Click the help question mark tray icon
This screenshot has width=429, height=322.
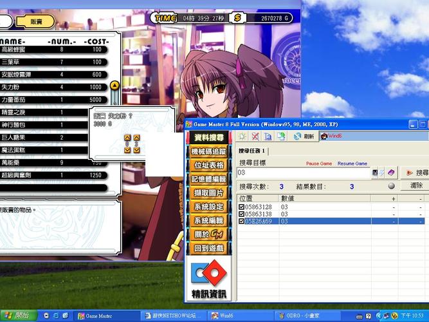tap(369, 316)
